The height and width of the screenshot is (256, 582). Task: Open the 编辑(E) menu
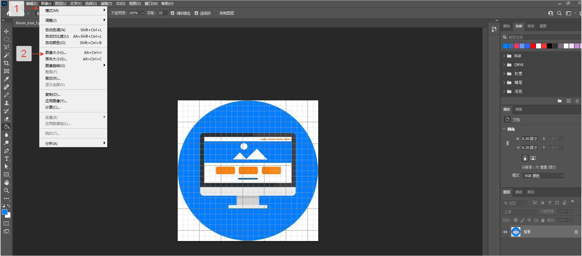pos(32,4)
